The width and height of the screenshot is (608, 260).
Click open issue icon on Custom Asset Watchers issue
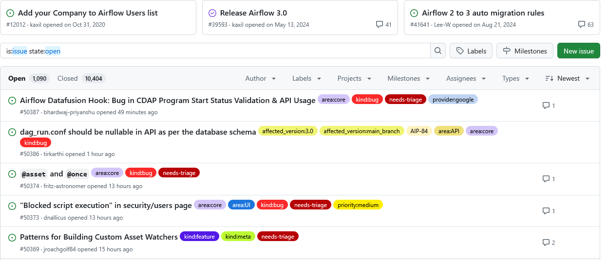click(12, 238)
